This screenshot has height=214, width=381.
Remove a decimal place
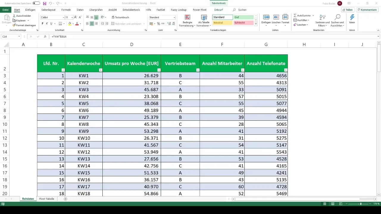point(173,23)
